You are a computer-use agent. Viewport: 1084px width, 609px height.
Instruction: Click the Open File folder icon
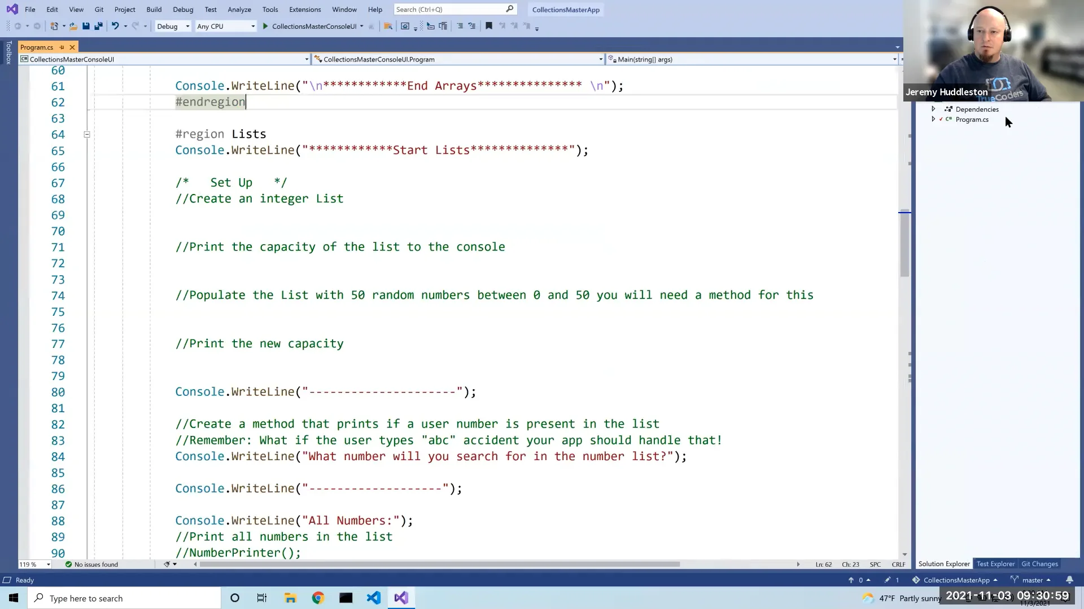point(73,26)
